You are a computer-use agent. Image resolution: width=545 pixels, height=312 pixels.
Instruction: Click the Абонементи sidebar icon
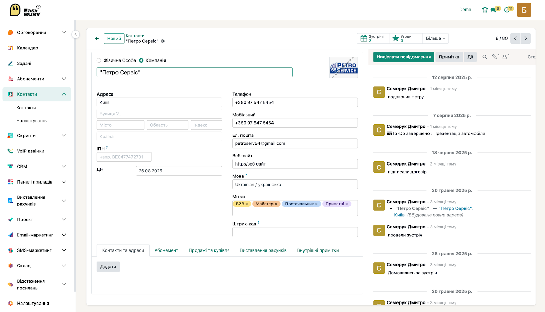click(10, 79)
